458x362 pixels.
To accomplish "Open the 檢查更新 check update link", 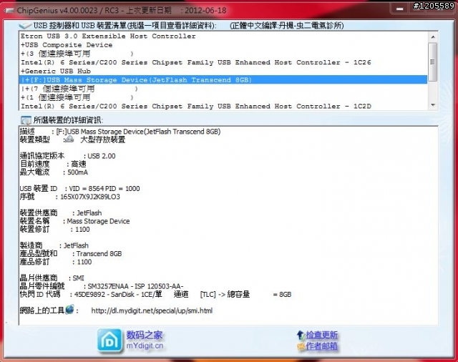I will coord(321,335).
